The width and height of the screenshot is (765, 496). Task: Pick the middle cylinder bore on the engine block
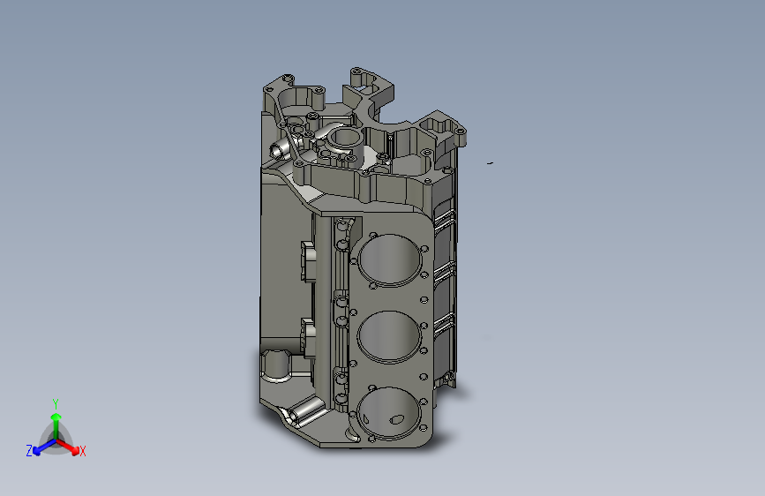(389, 337)
